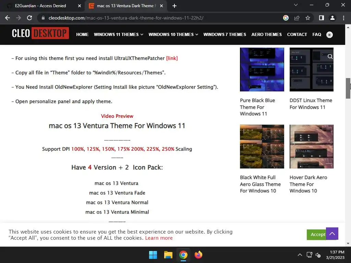Open Black White Full Aero Glass thumbnail
This screenshot has width=351, height=263.
click(x=262, y=147)
